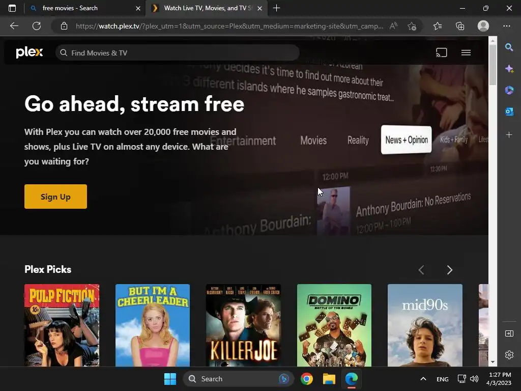Close the Watch Live TV tab

click(x=260, y=8)
